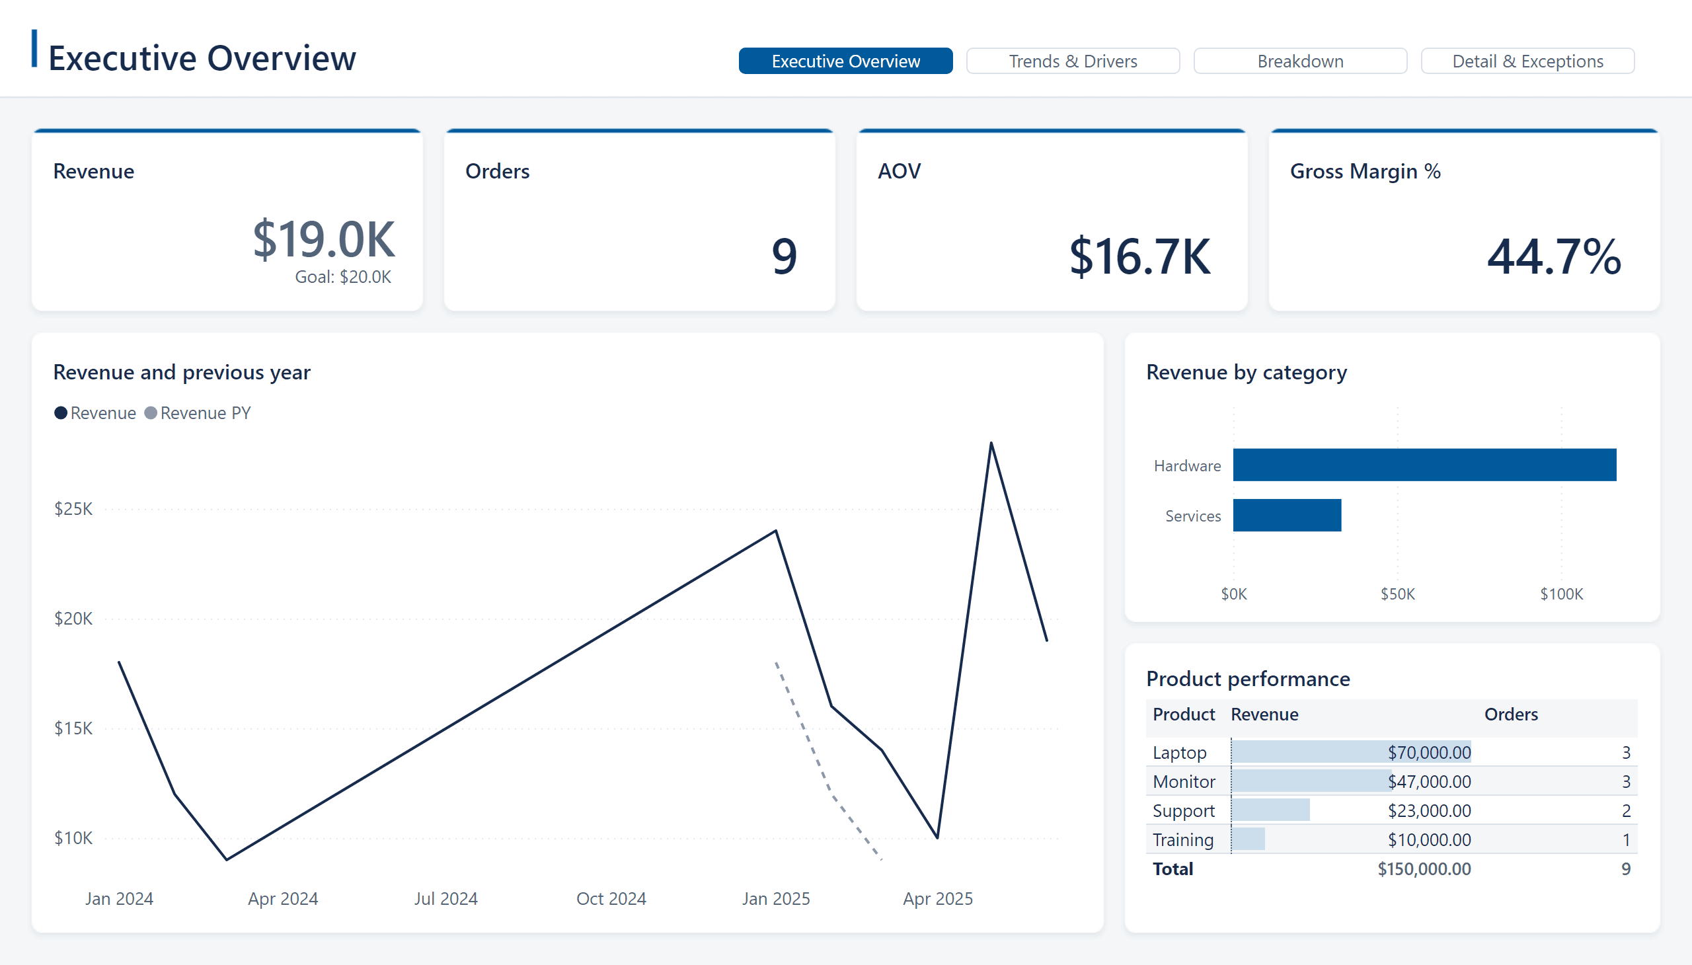Click the $100K axis label in category chart
Image resolution: width=1692 pixels, height=965 pixels.
point(1560,594)
